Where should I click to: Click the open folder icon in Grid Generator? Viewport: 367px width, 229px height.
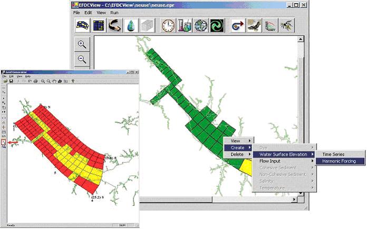5,81
